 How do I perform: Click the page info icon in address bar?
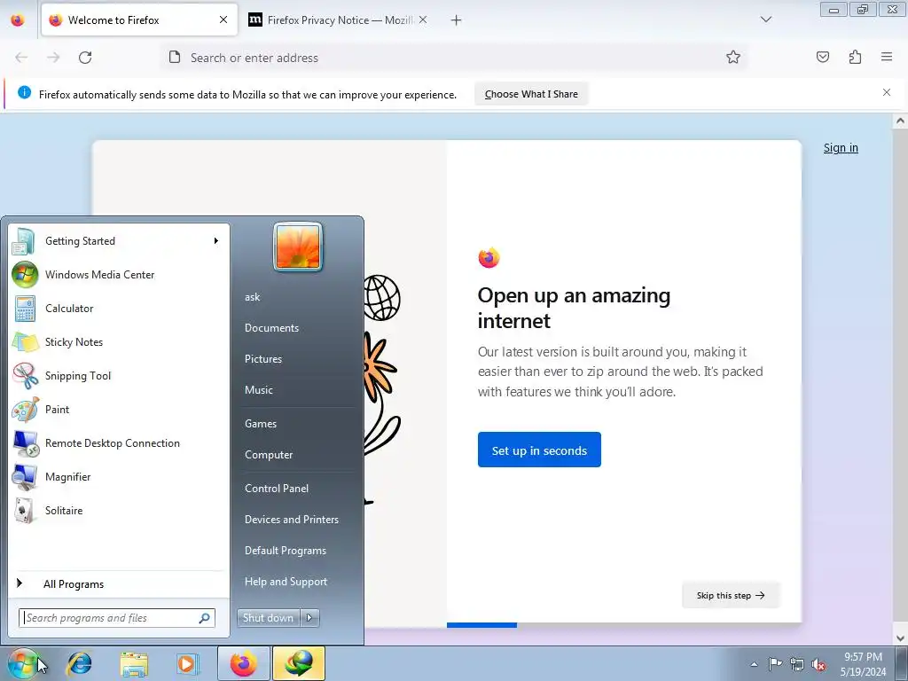[x=175, y=57]
